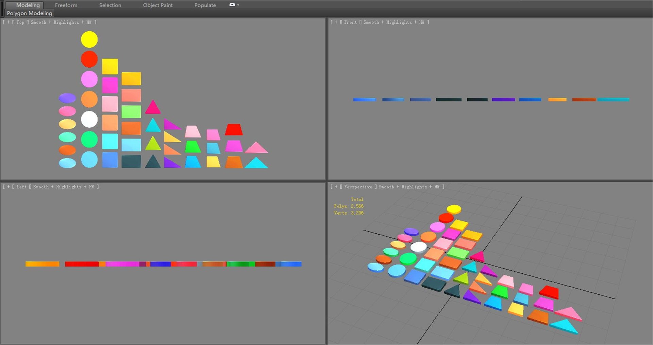The width and height of the screenshot is (653, 345).
Task: Click the Total statistics heading
Action: coord(357,199)
